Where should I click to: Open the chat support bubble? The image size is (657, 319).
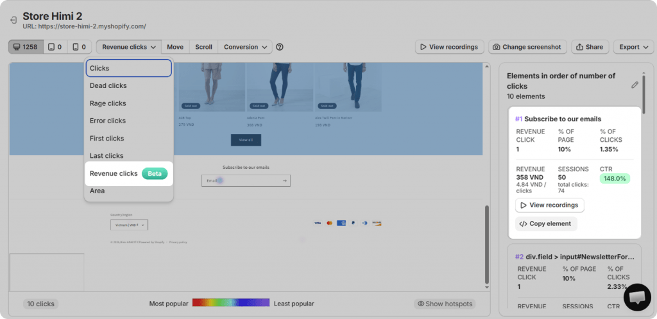pos(636,297)
